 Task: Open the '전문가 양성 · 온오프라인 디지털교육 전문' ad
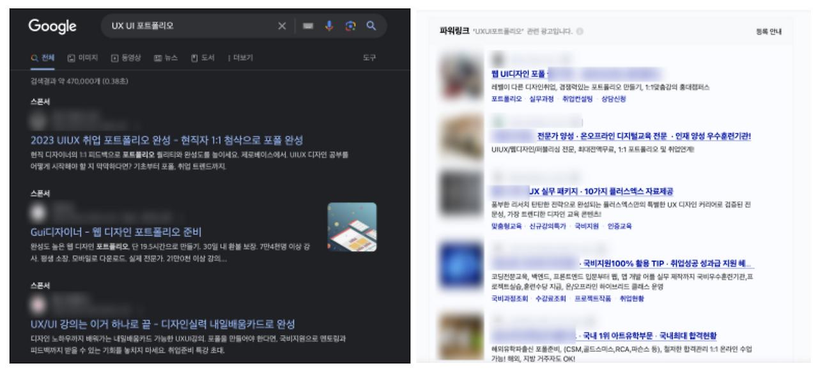pyautogui.click(x=644, y=136)
